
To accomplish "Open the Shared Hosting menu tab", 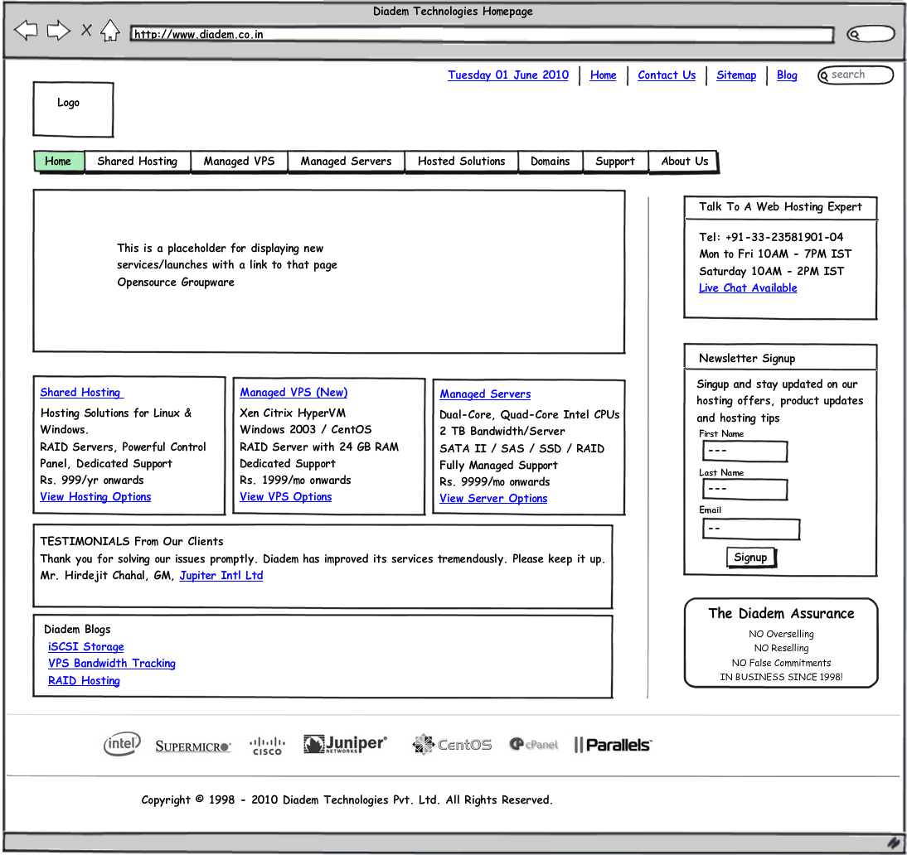I will tap(138, 162).
